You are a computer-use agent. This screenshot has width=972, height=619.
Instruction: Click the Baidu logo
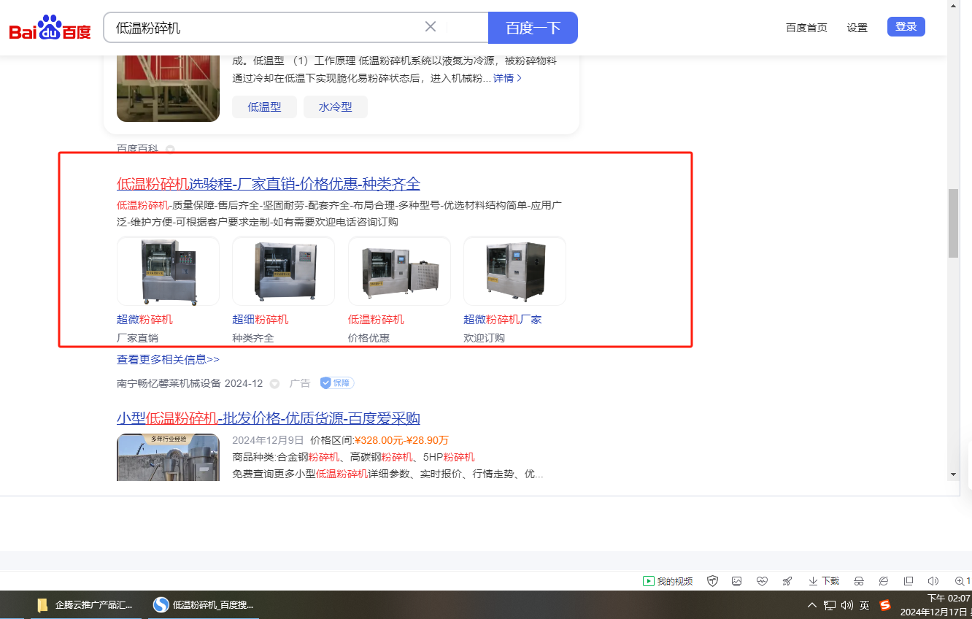click(x=50, y=28)
